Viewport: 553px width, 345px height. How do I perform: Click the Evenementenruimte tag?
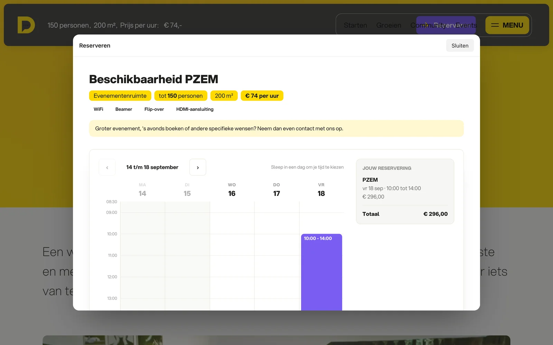click(x=120, y=96)
